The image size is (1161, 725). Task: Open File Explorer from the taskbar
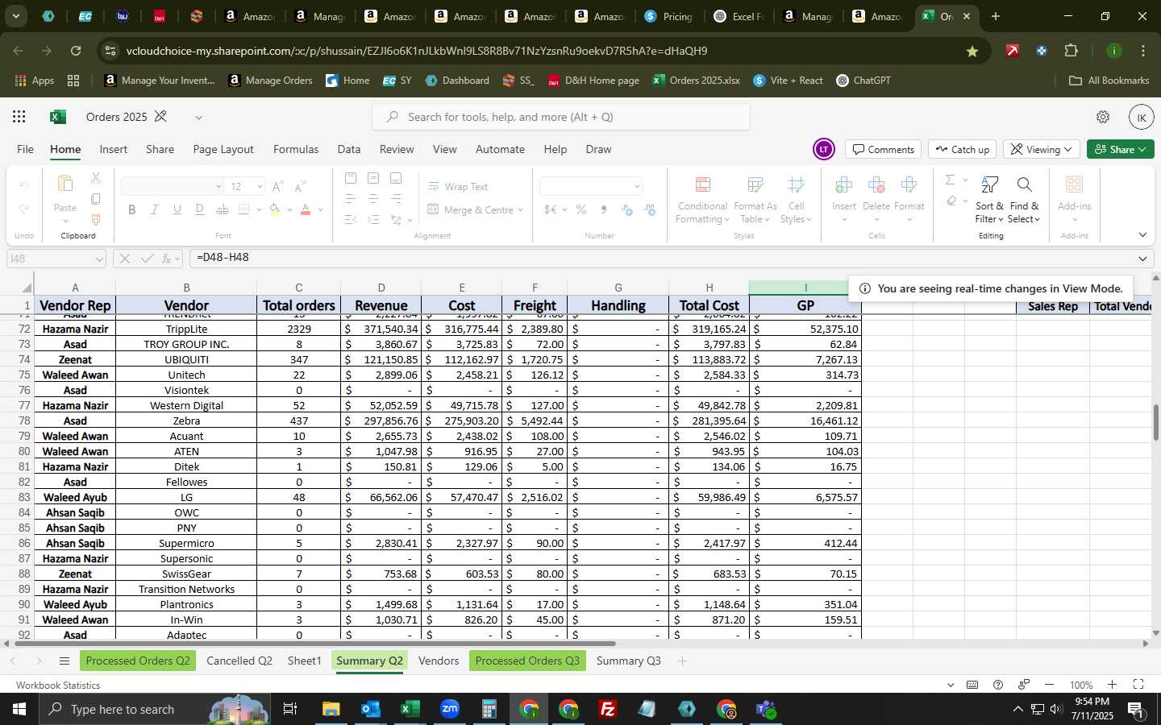point(331,709)
